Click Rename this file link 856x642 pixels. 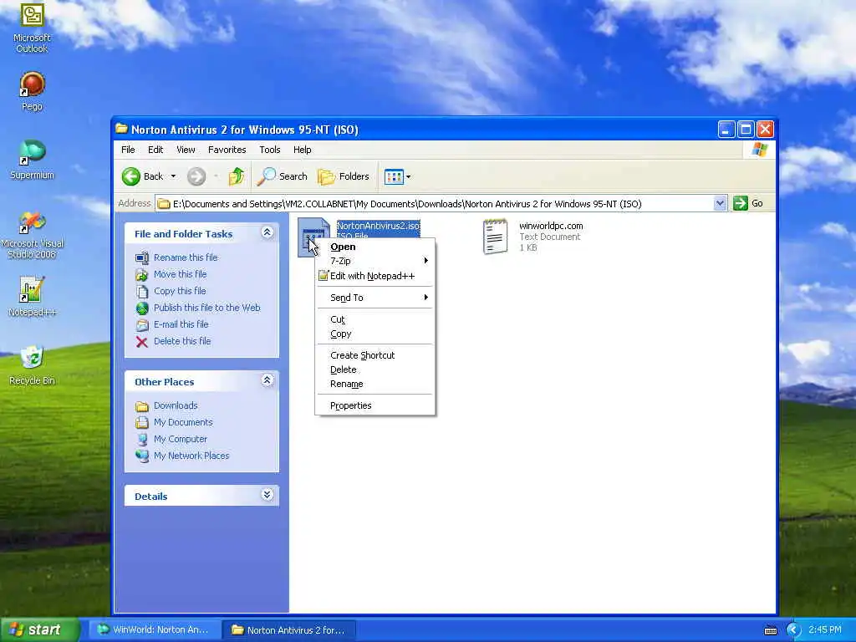tap(186, 257)
